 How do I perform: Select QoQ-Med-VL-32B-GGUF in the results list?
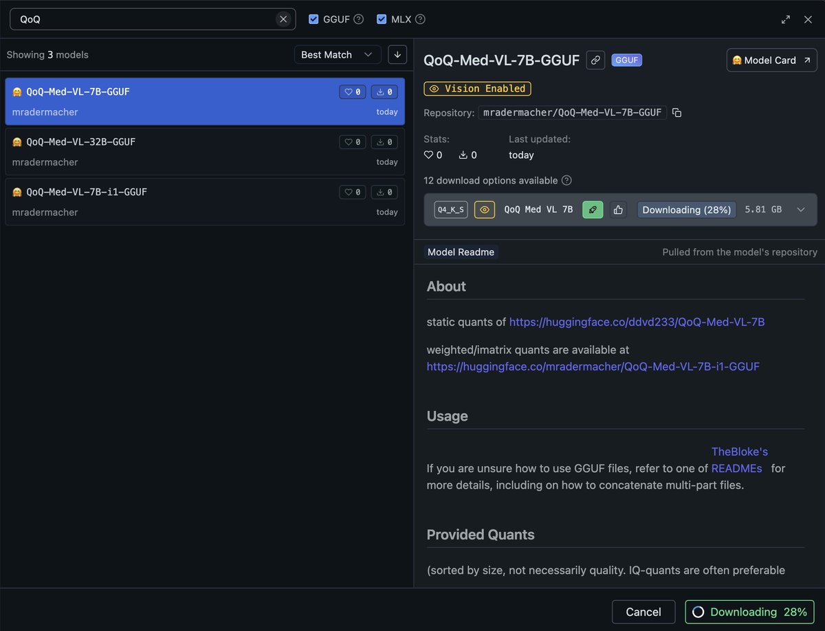[205, 151]
